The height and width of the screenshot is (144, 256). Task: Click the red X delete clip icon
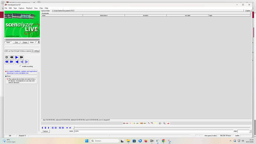tap(130, 123)
